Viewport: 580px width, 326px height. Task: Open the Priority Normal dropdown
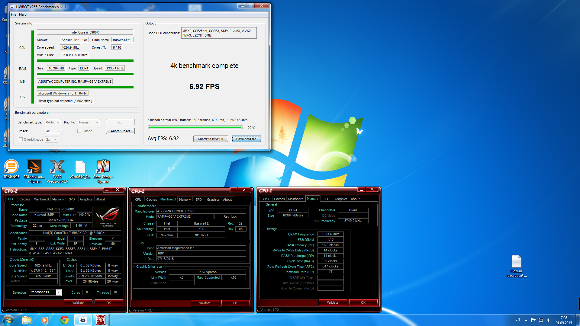click(x=89, y=122)
